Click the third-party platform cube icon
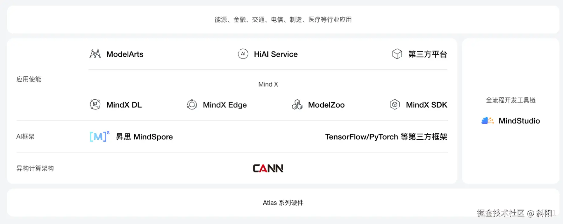 397,54
